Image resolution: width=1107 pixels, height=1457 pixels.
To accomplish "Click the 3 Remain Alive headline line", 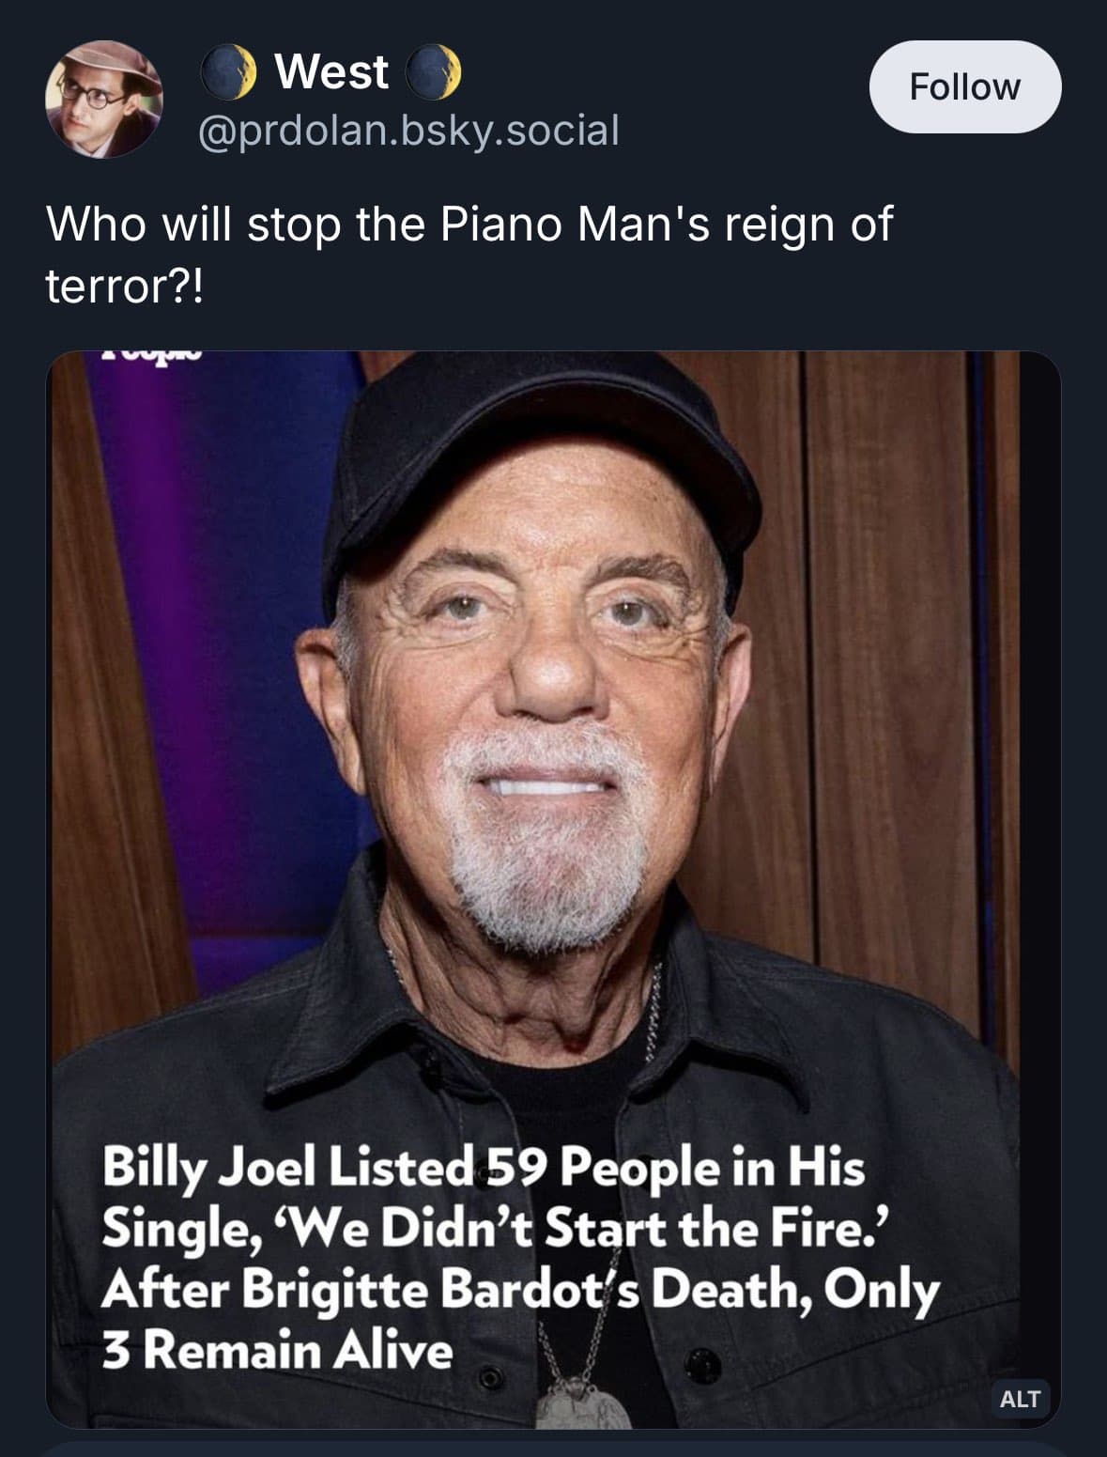I will coord(277,1351).
